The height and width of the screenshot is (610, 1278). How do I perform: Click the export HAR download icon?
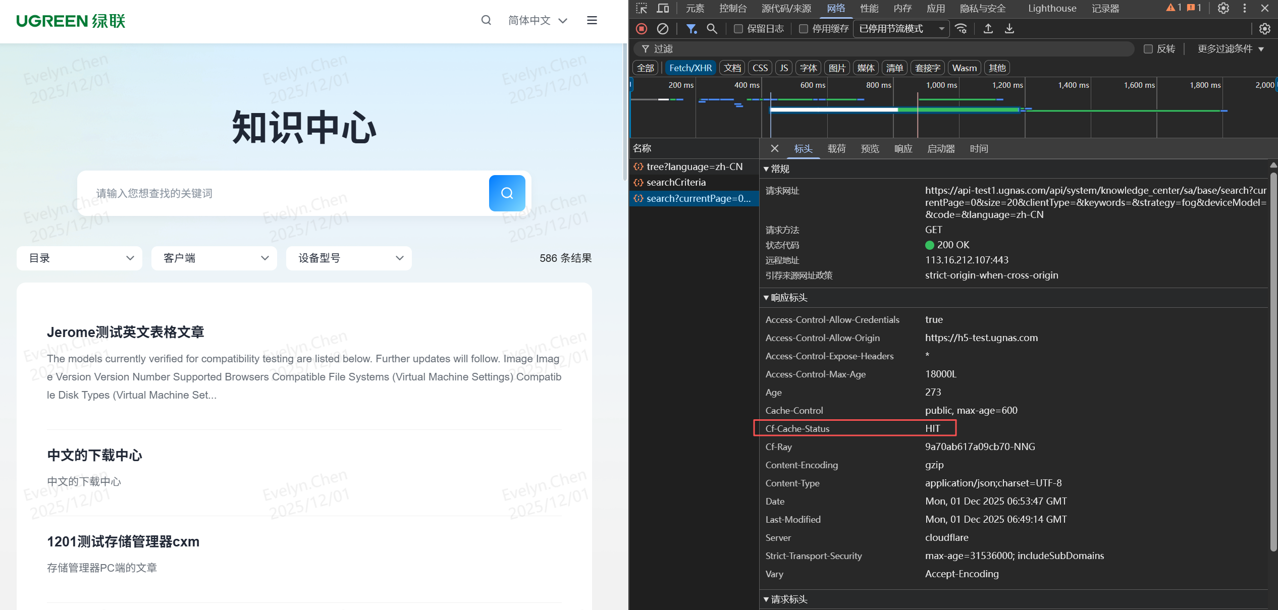click(1009, 29)
